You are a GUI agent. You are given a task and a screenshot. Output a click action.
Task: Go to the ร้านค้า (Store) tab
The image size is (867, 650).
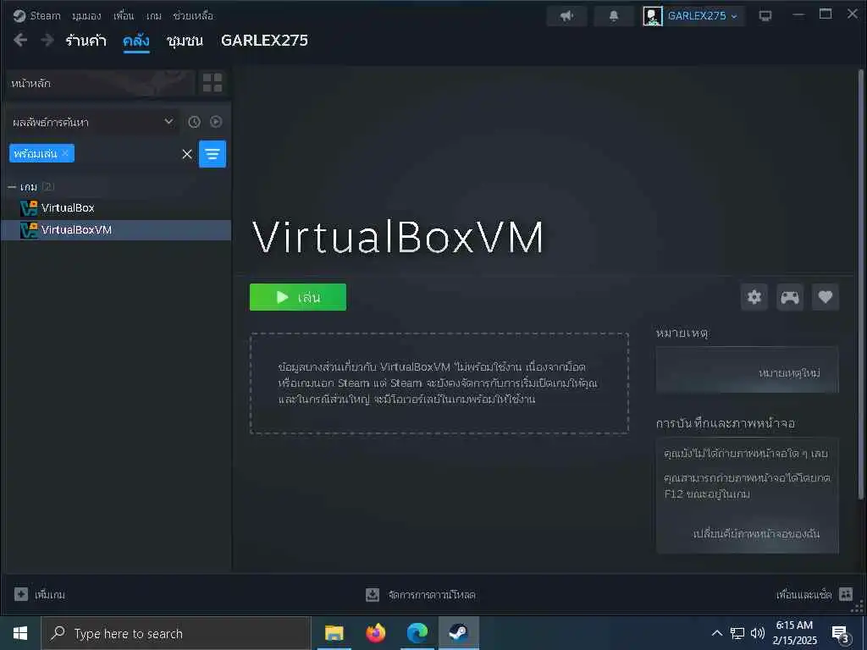point(86,41)
